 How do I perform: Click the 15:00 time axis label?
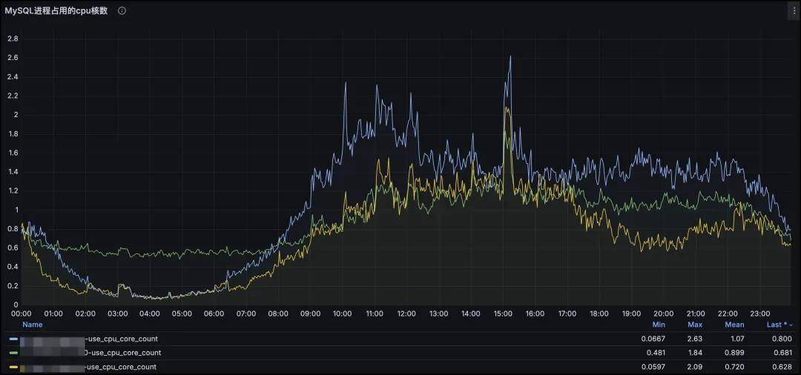point(503,313)
